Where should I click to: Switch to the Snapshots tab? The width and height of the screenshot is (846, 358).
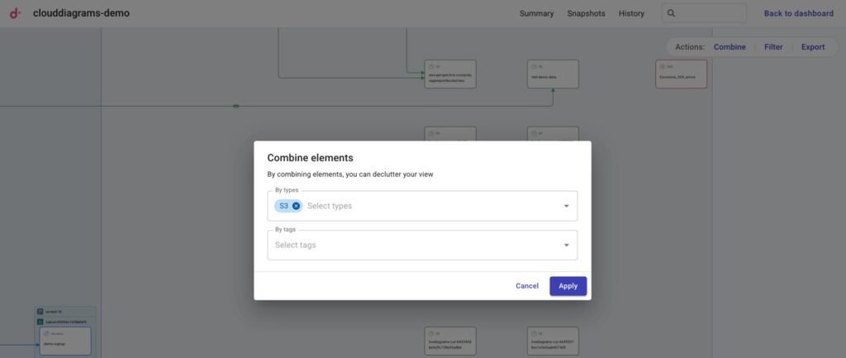click(586, 13)
